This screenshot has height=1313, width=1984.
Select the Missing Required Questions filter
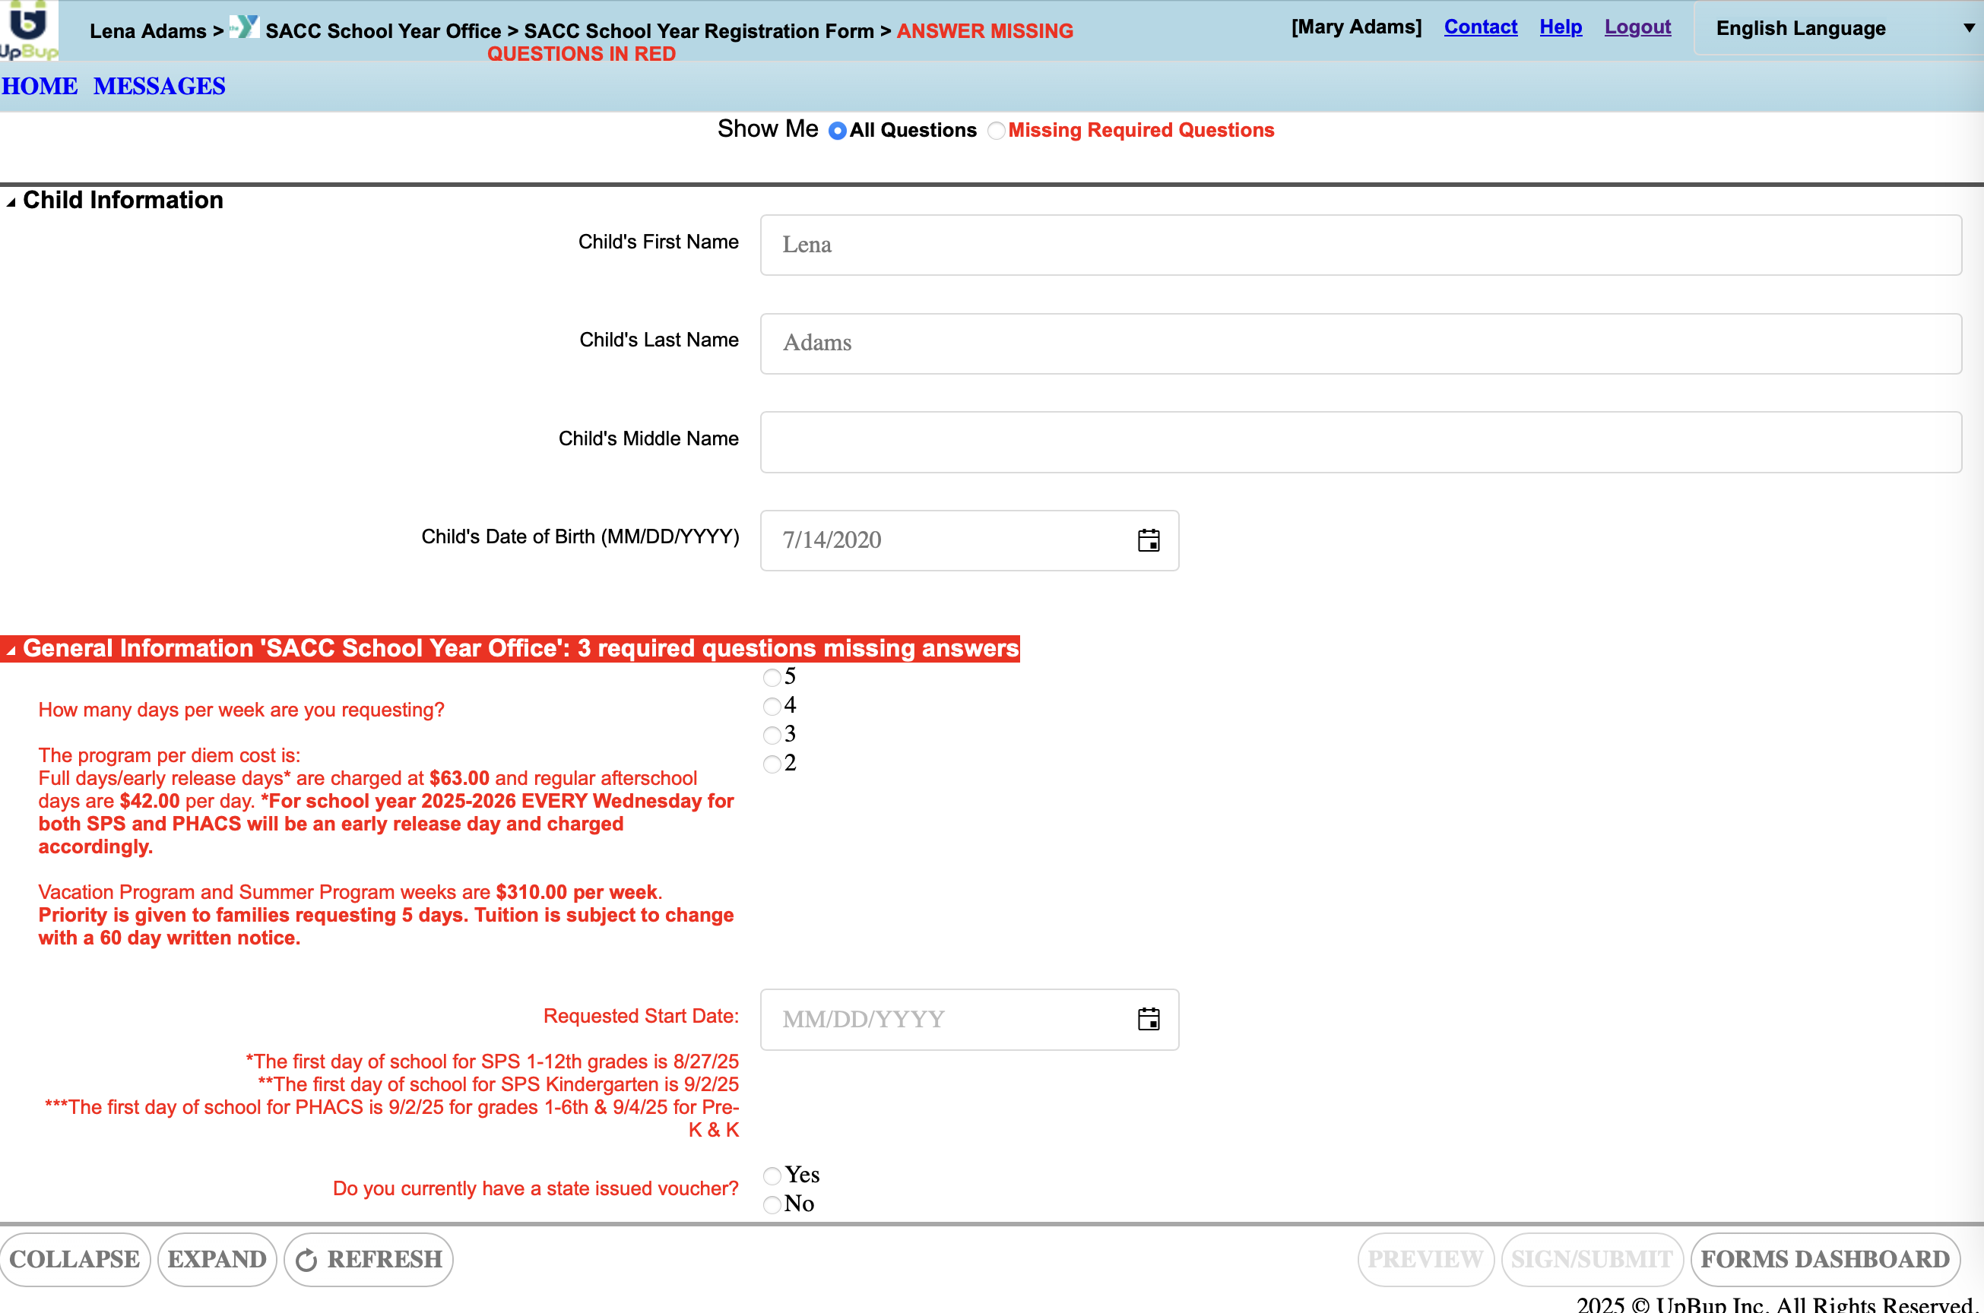(x=996, y=131)
